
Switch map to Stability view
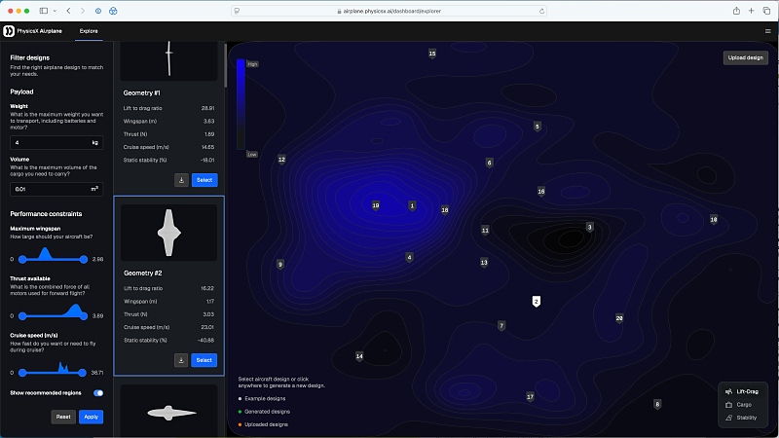pyautogui.click(x=741, y=418)
